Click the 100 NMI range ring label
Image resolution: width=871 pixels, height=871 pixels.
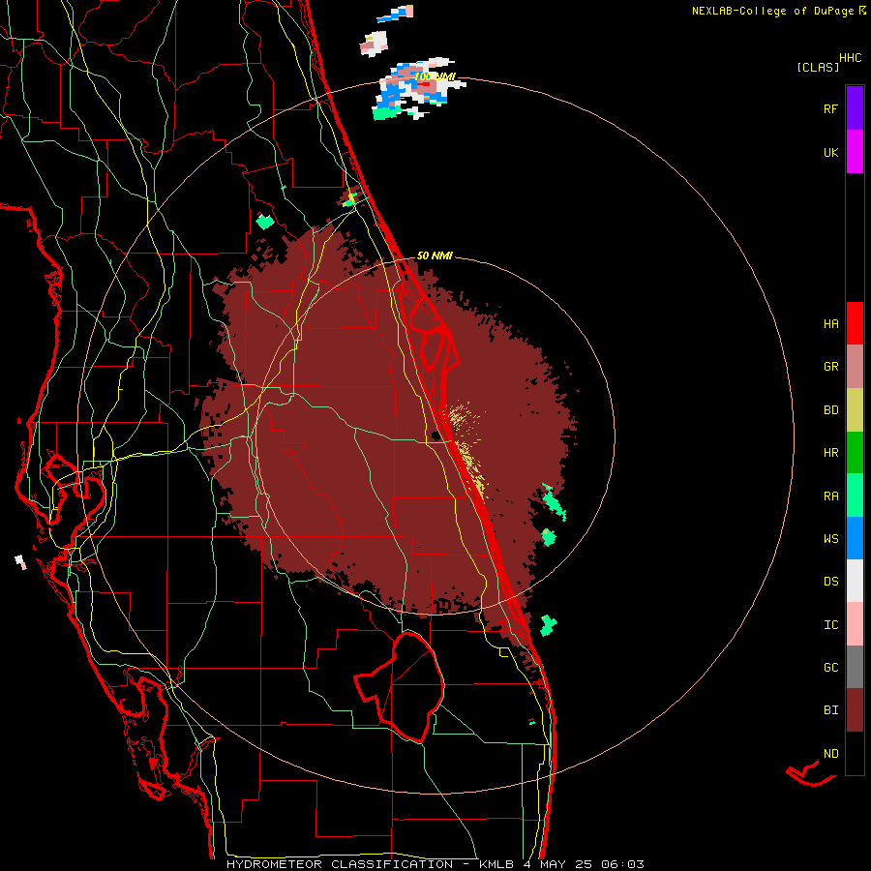435,76
